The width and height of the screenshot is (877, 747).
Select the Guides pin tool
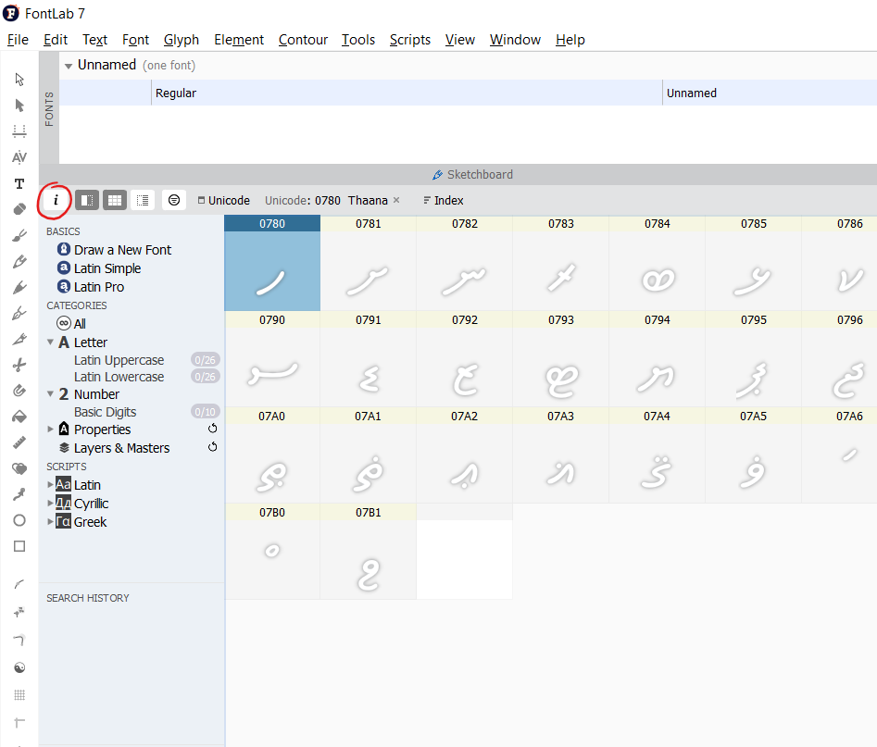coord(19,494)
